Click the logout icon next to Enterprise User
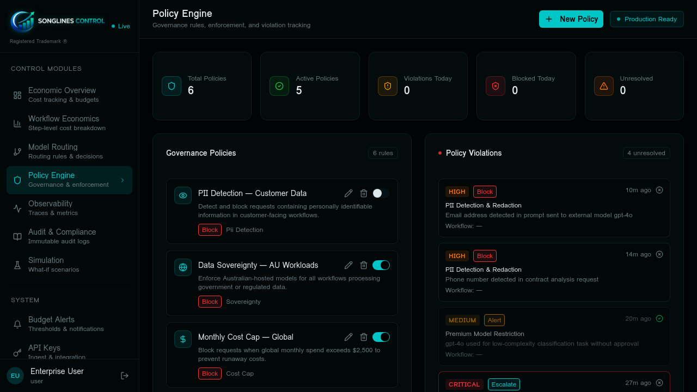Image resolution: width=697 pixels, height=392 pixels. [125, 376]
